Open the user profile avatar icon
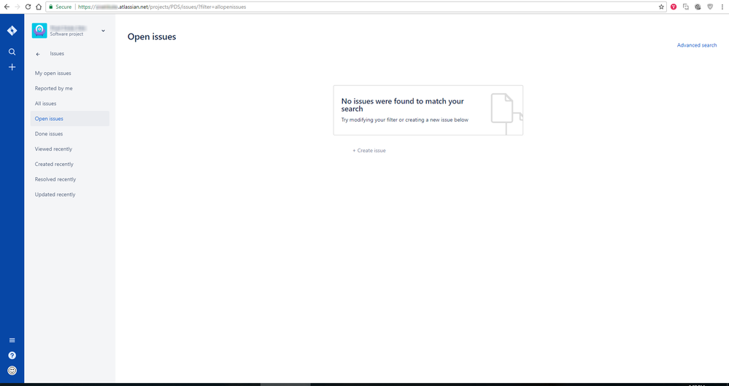This screenshot has height=386, width=729. (x=12, y=370)
